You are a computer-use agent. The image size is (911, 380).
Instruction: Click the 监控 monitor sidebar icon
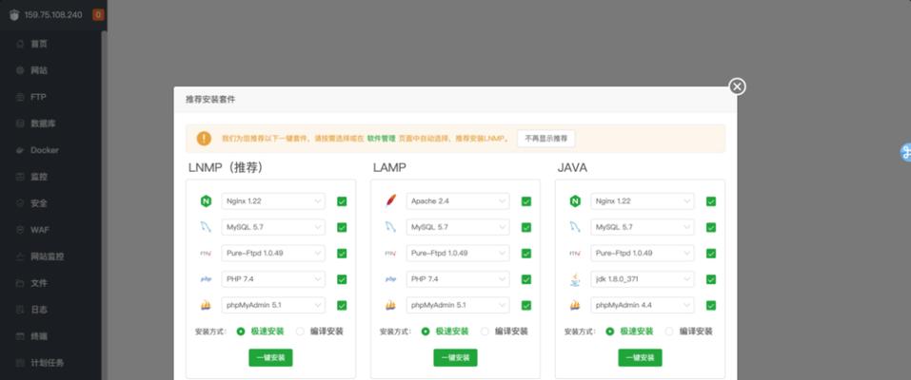click(x=20, y=177)
